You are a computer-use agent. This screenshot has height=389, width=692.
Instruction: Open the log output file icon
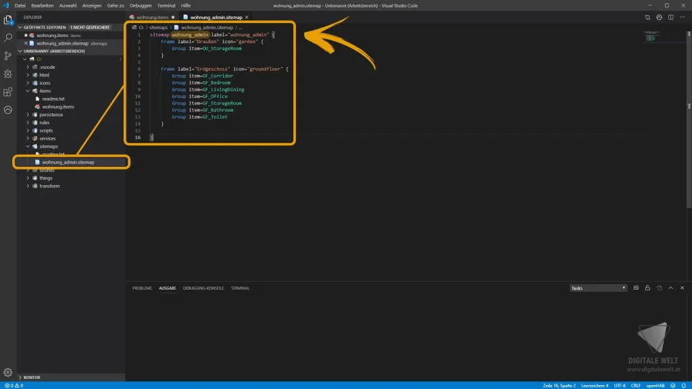coord(660,288)
